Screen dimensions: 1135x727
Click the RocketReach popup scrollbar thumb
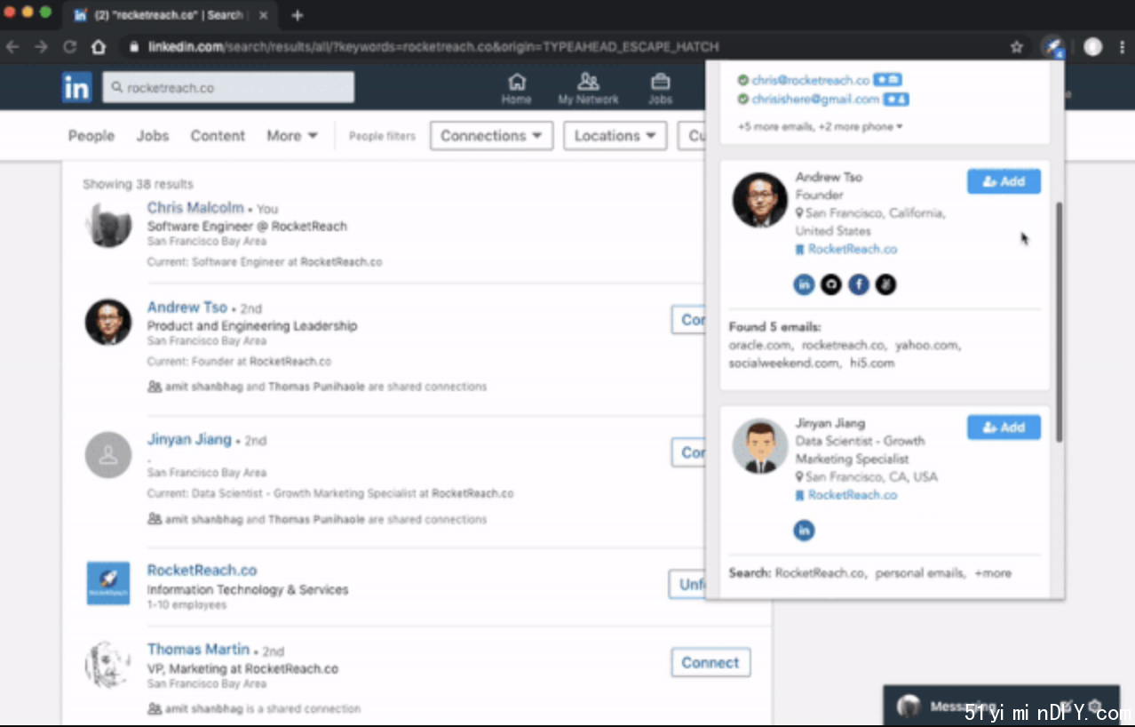coord(1058,322)
